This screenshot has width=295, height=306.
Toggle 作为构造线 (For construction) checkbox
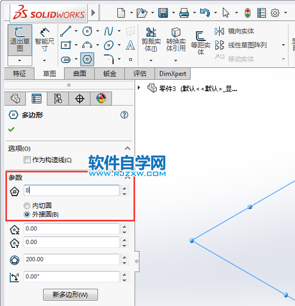tap(27, 160)
